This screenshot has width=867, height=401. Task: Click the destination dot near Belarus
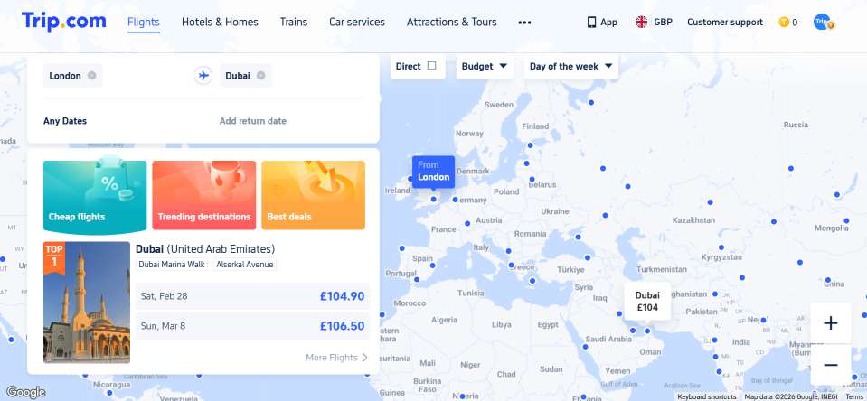[x=532, y=179]
